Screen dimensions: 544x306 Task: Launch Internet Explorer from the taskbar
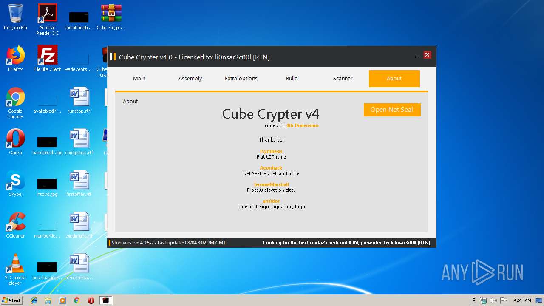tap(34, 300)
